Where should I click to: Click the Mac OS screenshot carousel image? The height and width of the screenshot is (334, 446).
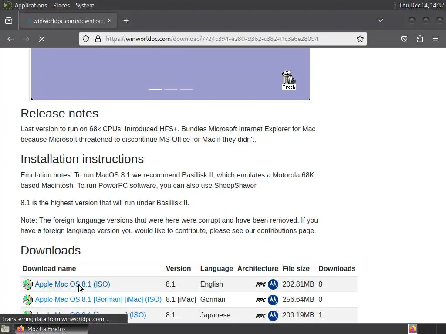171,74
